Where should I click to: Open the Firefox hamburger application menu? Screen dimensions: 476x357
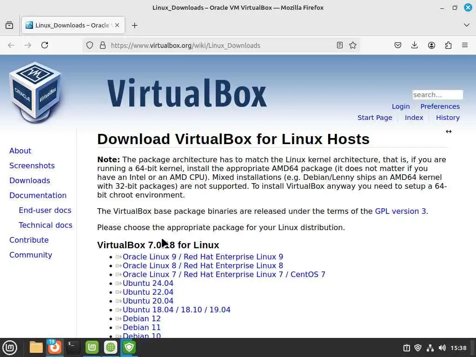coord(465,45)
